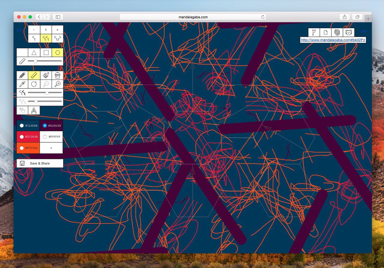Click the branch fork icon
384x268 pixels.
tap(314, 32)
